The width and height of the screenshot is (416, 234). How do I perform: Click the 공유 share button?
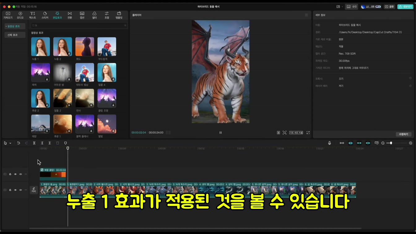[x=390, y=6]
